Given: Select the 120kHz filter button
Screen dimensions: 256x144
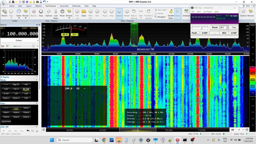Looking at the screenshot, I should 26,113.
